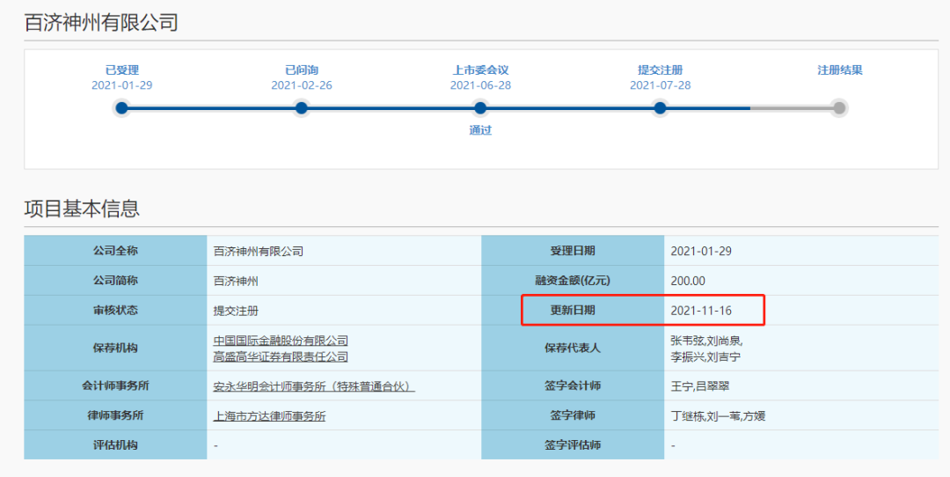Click the 公司全称 header cell

[x=115, y=251]
